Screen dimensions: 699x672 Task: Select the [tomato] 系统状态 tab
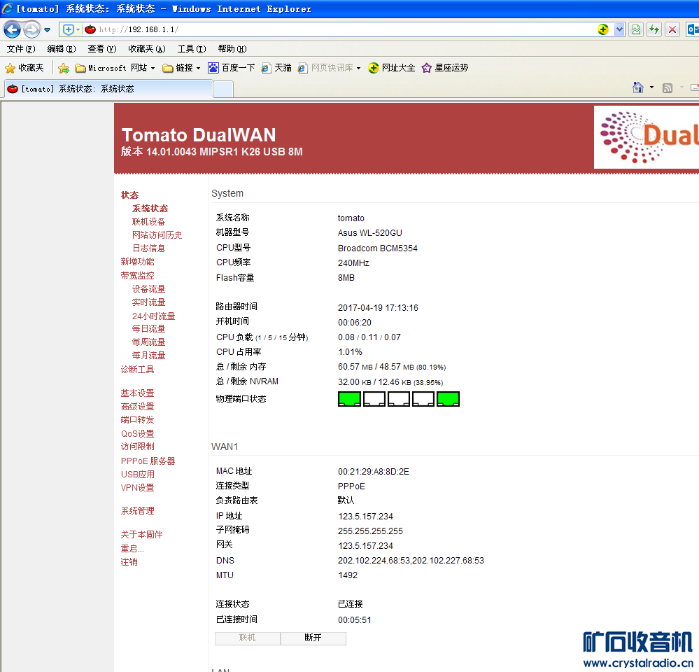pos(108,89)
